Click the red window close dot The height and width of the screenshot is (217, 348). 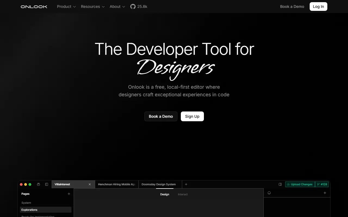[x=21, y=184]
